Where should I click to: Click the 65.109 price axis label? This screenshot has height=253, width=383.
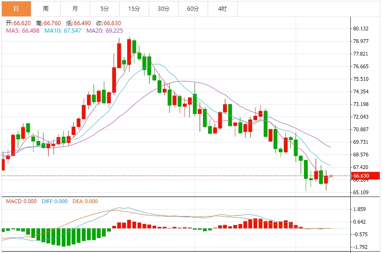361,192
